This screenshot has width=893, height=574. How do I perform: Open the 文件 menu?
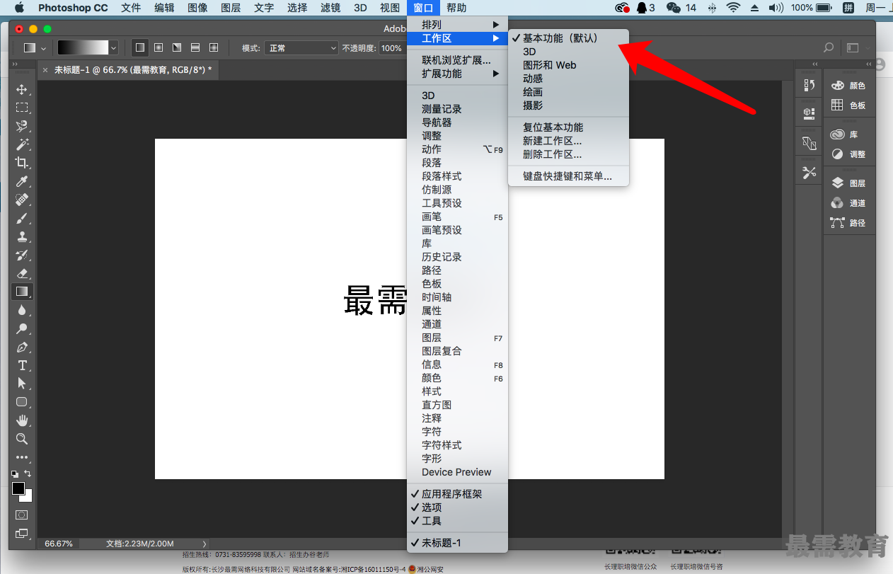pos(131,8)
